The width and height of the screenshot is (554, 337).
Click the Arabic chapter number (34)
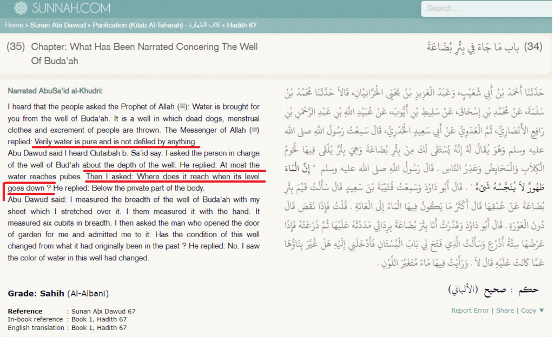coord(533,46)
